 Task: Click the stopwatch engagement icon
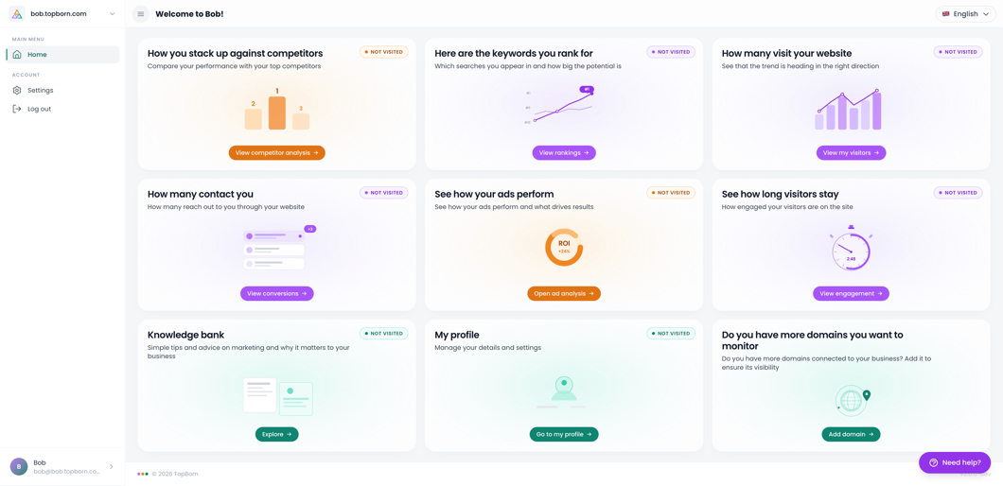tap(851, 248)
